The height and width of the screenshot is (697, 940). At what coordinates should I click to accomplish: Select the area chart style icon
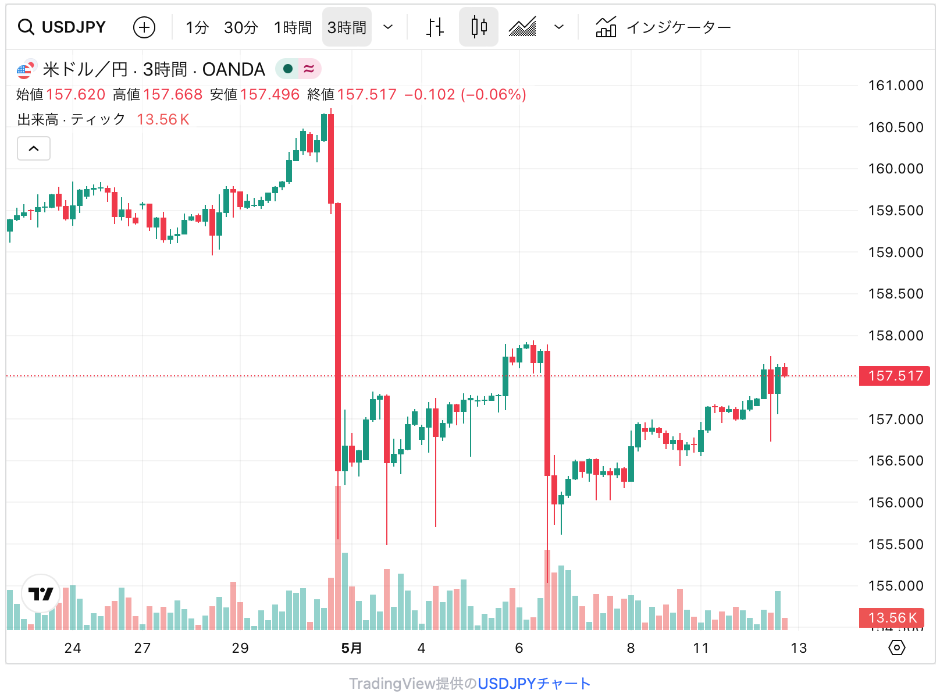click(x=522, y=27)
